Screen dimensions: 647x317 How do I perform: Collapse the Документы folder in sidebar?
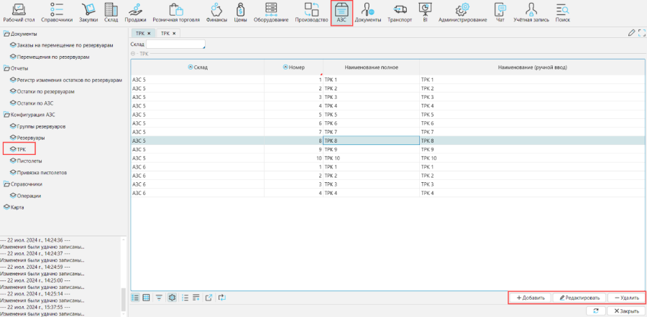tap(6, 34)
